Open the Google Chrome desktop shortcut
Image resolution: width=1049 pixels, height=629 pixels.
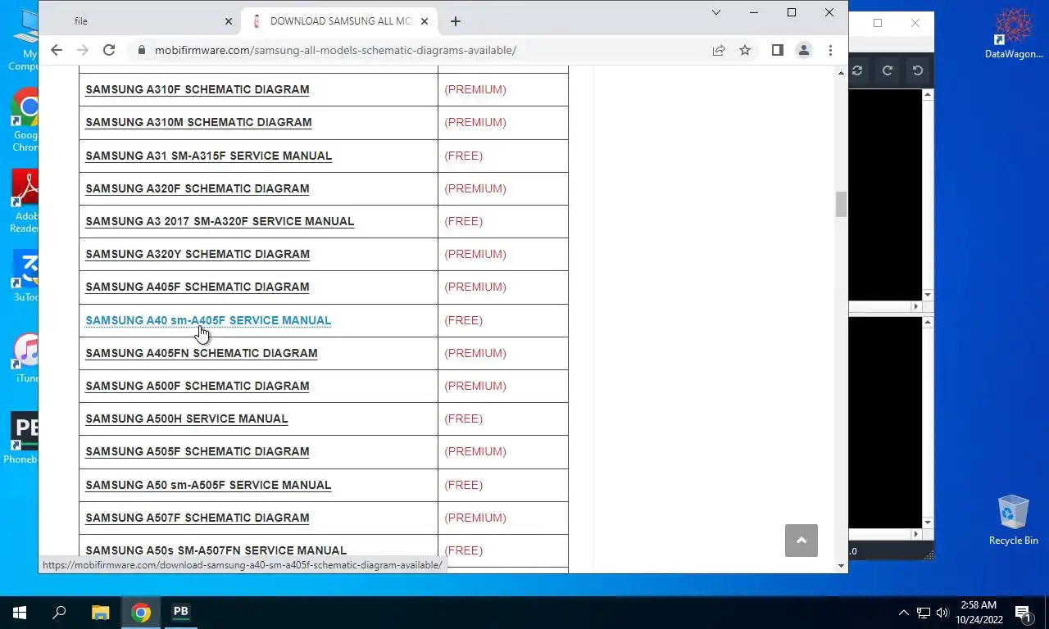pos(25,120)
